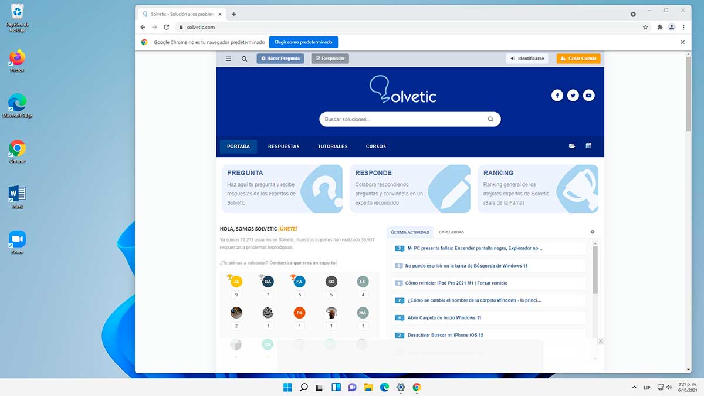Image resolution: width=704 pixels, height=396 pixels.
Task: Open the TUTORIALES navigation tab
Action: pyautogui.click(x=333, y=147)
